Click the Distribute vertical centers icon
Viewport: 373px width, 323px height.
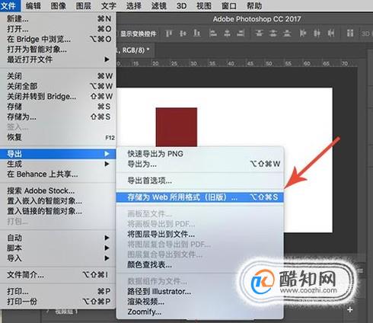point(273,34)
